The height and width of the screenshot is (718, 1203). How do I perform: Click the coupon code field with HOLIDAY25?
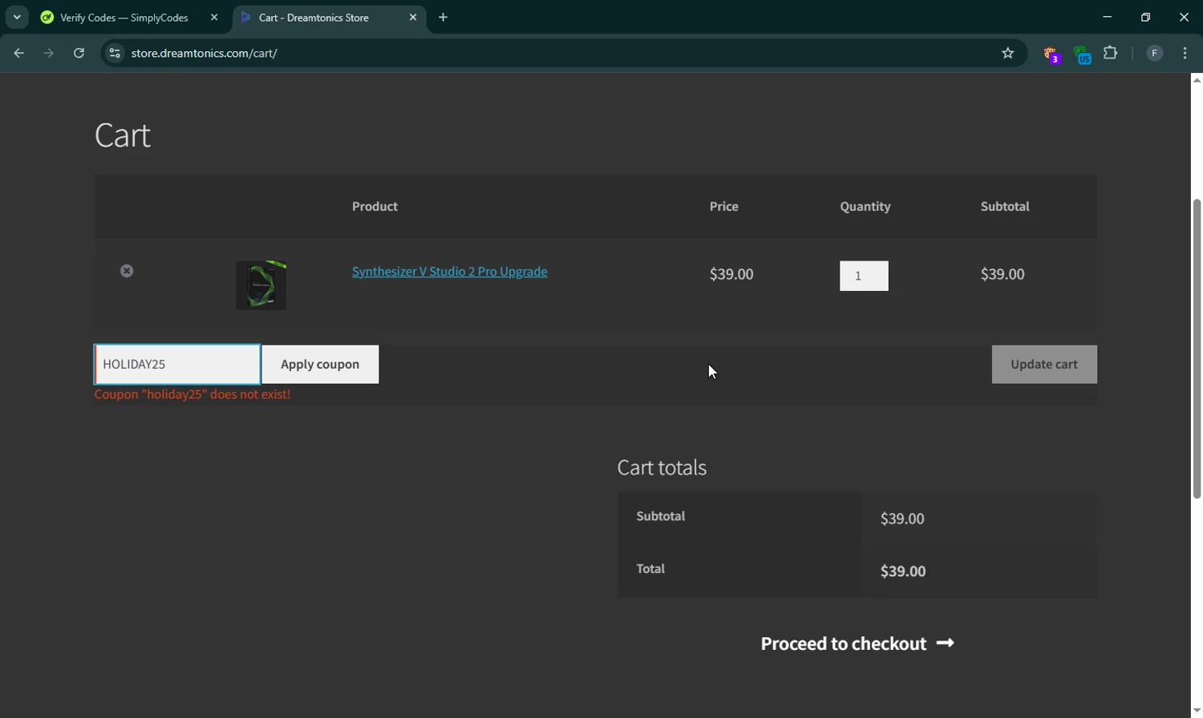[x=177, y=365]
